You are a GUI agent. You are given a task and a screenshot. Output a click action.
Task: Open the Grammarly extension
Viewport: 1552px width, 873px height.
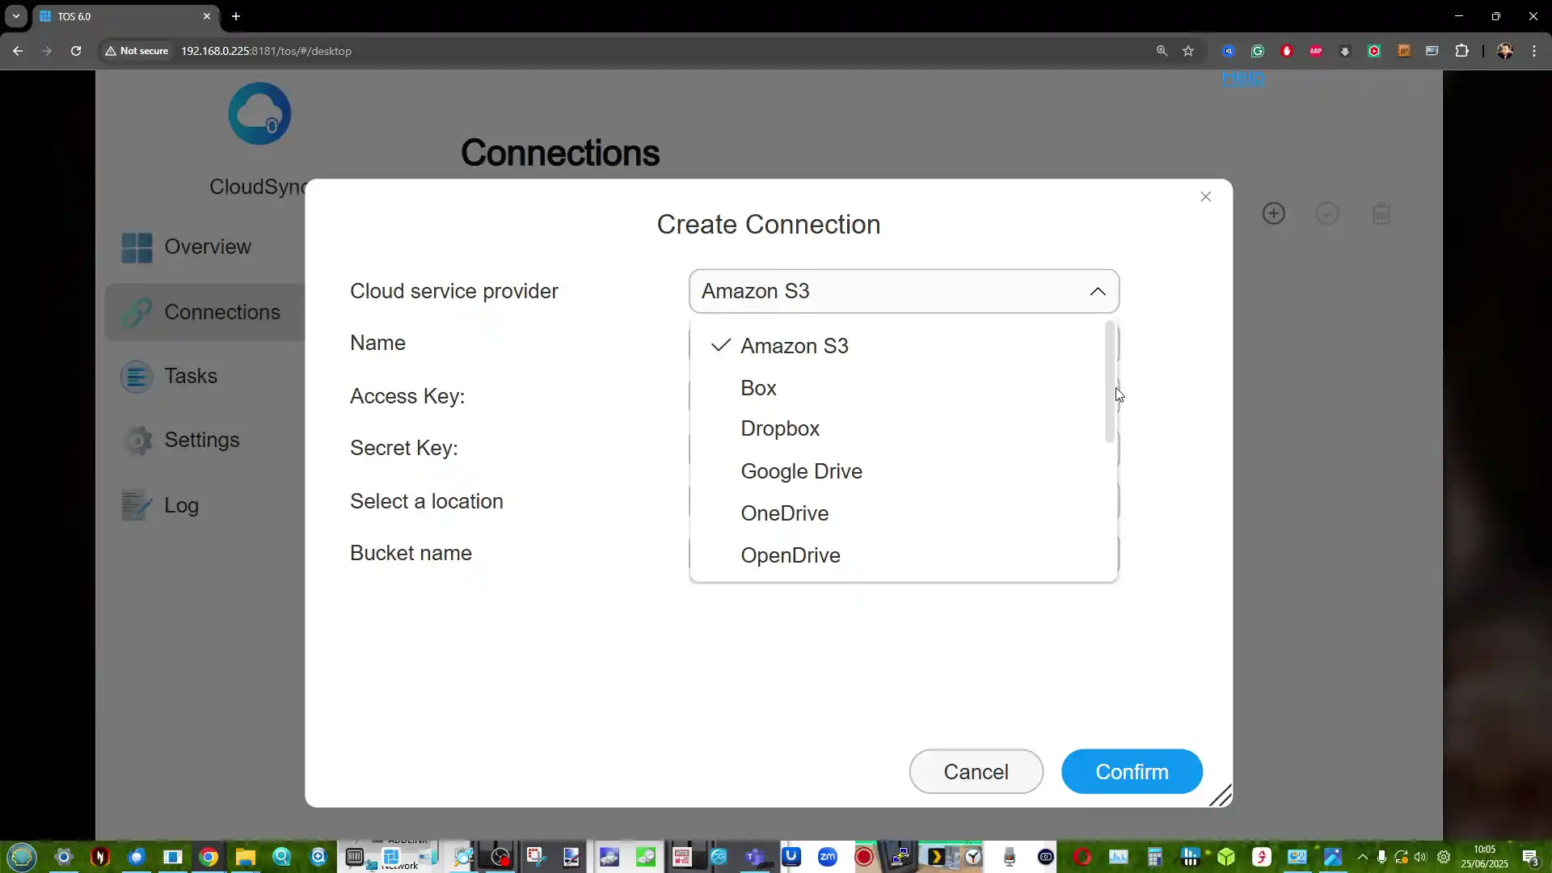pyautogui.click(x=1258, y=51)
